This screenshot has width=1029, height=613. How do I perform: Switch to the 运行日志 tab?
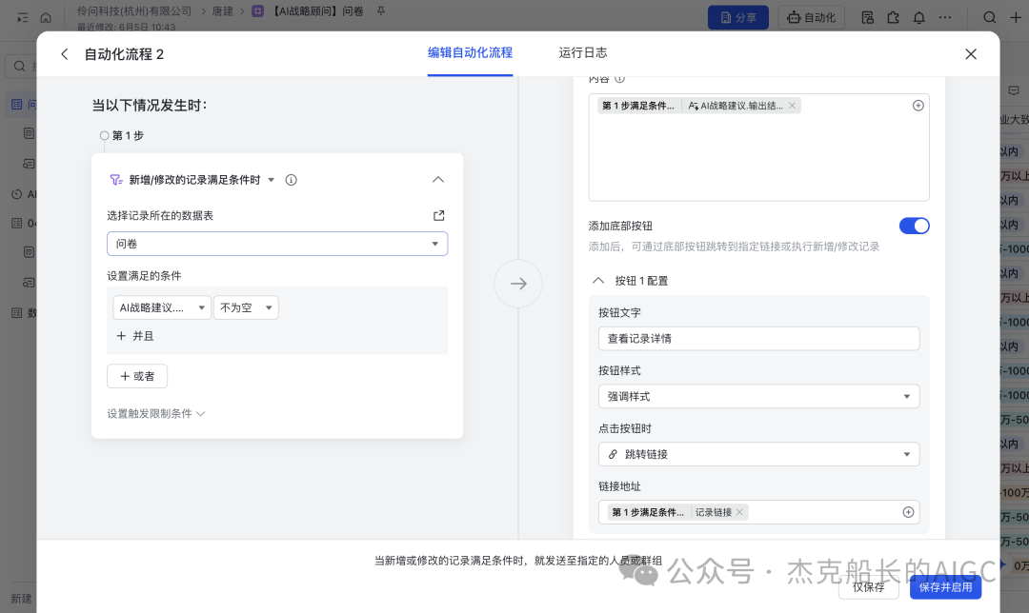(x=583, y=52)
